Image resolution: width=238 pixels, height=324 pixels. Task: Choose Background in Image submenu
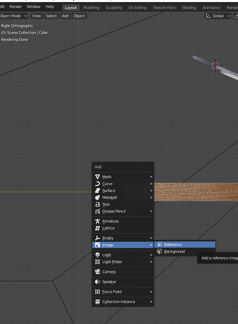[185, 251]
